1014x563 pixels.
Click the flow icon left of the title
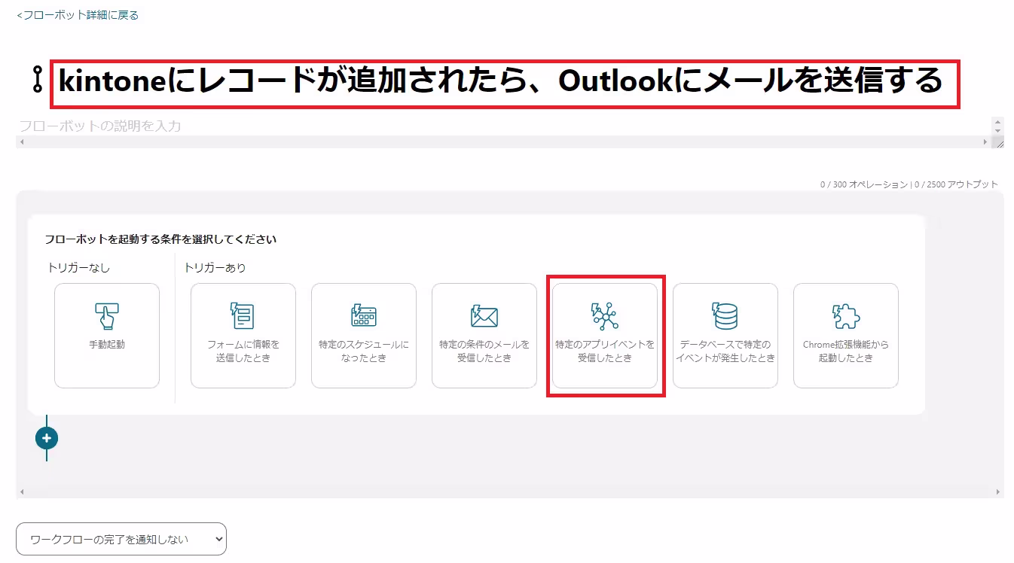[38, 81]
